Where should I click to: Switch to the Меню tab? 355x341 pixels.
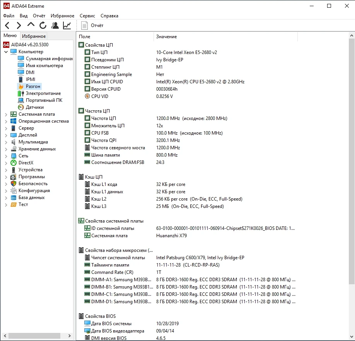click(x=10, y=35)
